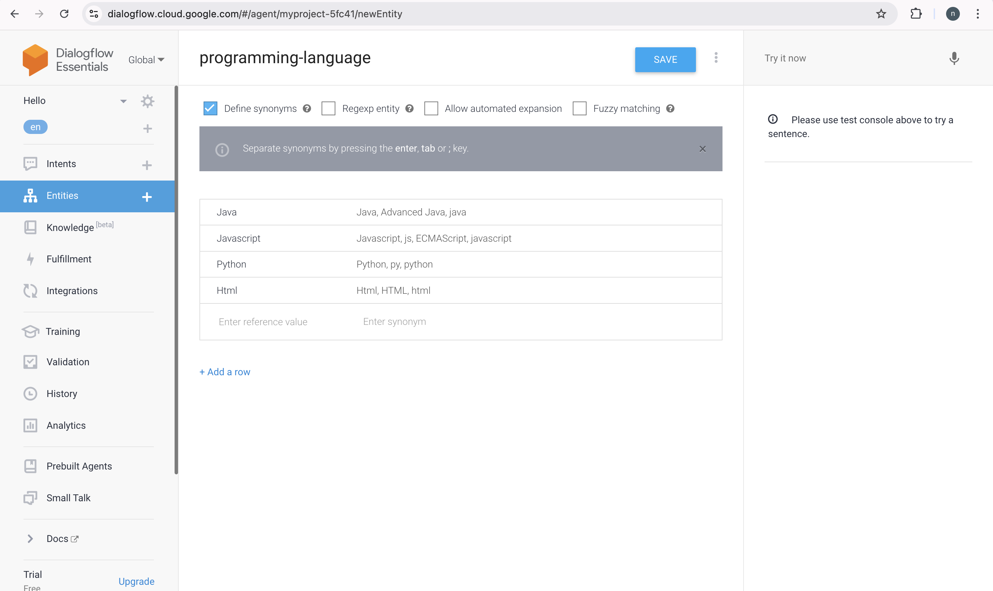Viewport: 993px width, 591px height.
Task: Click the Upgrade link at bottom
Action: coord(136,581)
